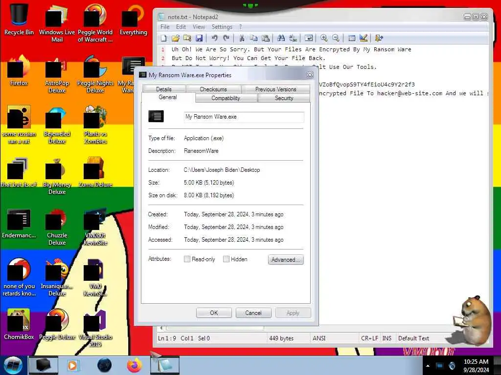Select the Endermanch desktop icon
501x375 pixels.
pos(19,223)
